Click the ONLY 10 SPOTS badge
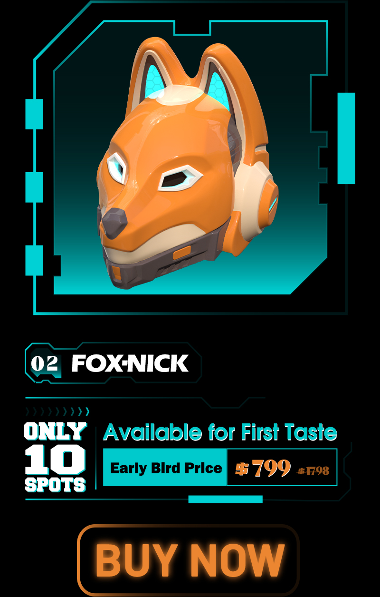The image size is (380, 597). click(56, 457)
